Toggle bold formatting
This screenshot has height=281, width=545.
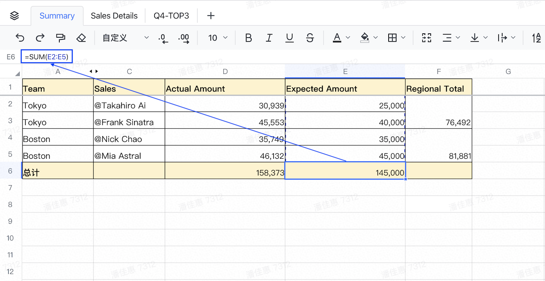[x=248, y=38]
